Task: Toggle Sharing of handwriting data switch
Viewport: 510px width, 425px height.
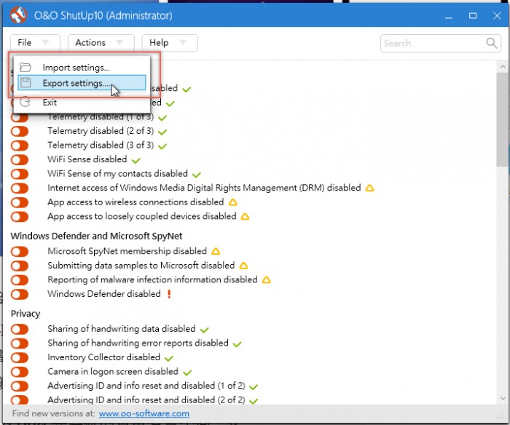Action: [x=20, y=329]
